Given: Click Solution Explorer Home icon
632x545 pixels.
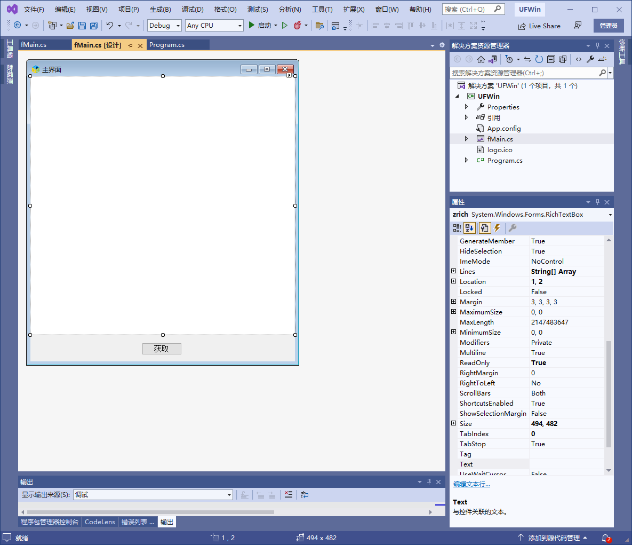Looking at the screenshot, I should (481, 59).
